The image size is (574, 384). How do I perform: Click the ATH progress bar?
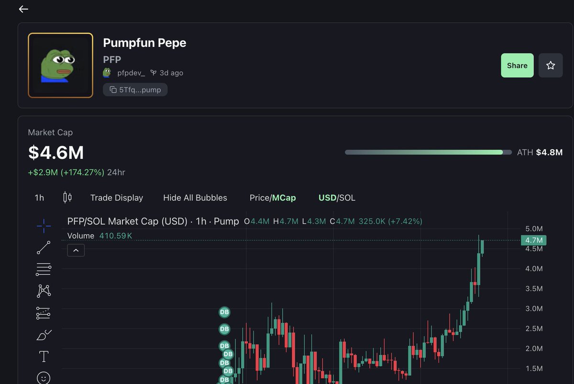pos(428,152)
